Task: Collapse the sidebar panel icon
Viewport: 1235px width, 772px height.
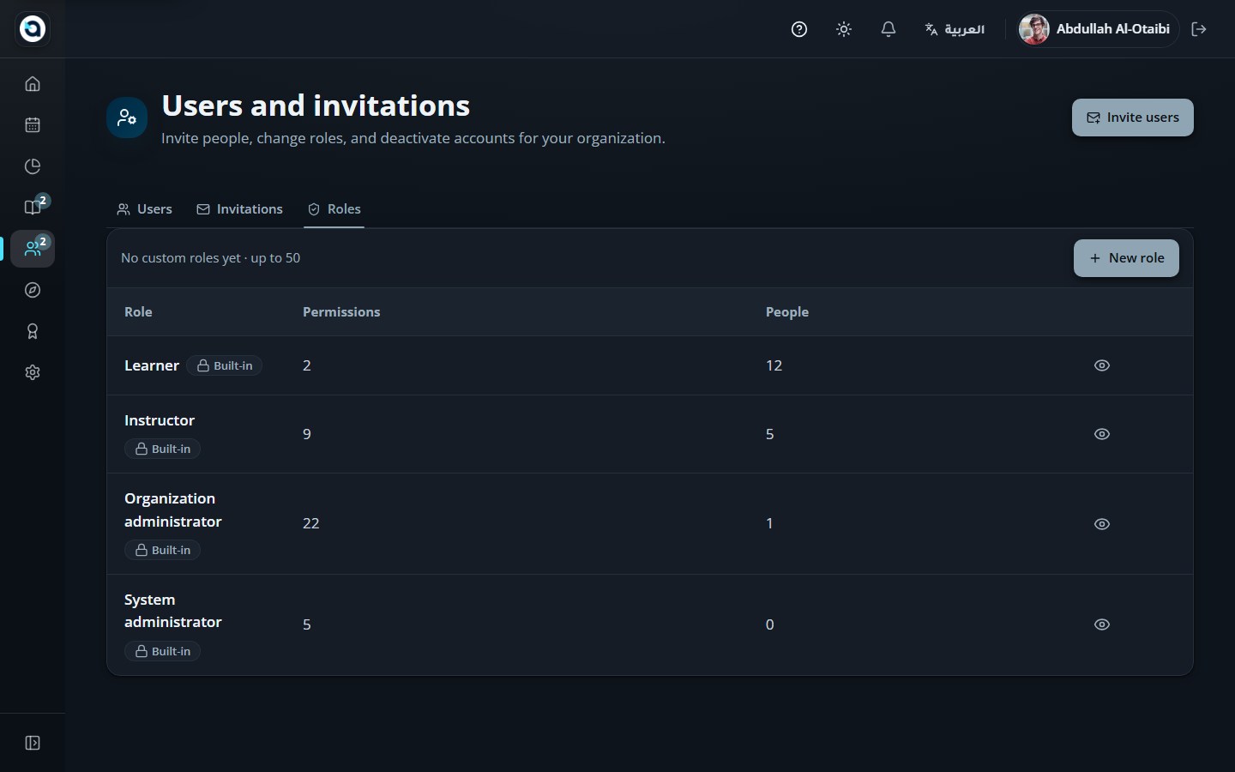Action: (x=33, y=743)
